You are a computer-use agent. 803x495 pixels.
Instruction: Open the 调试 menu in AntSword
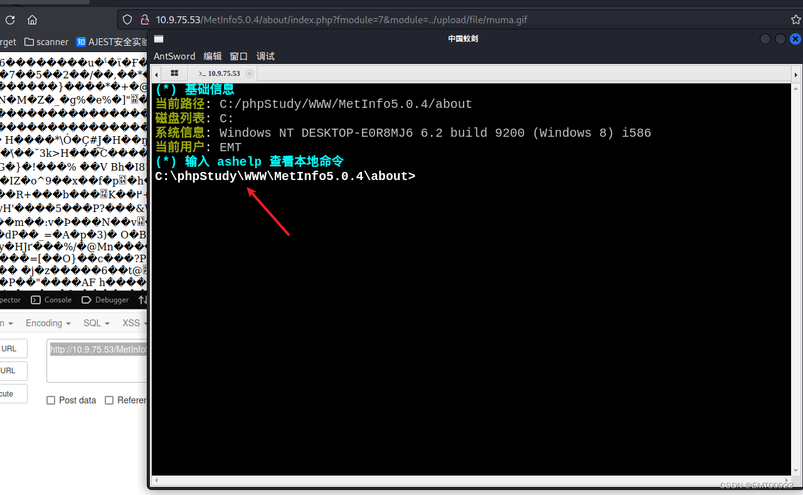click(265, 56)
